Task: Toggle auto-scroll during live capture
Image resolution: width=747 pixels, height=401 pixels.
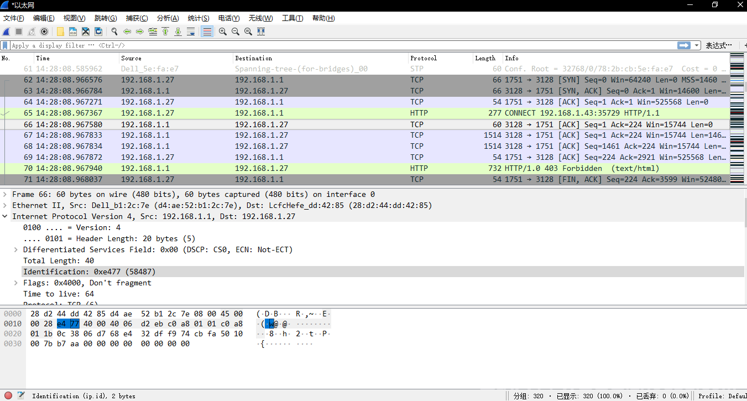Action: click(191, 32)
